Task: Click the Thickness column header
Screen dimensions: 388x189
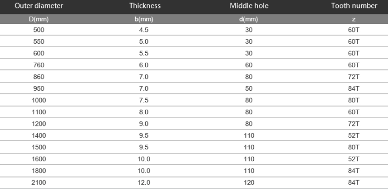Action: [x=145, y=6]
